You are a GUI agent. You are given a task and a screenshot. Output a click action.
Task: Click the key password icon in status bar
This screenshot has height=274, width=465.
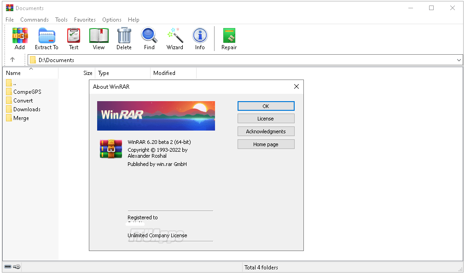17,267
